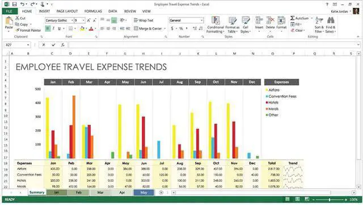Expand the Merge & Center dropdown arrow
This screenshot has width=363, height=205.
point(164,29)
